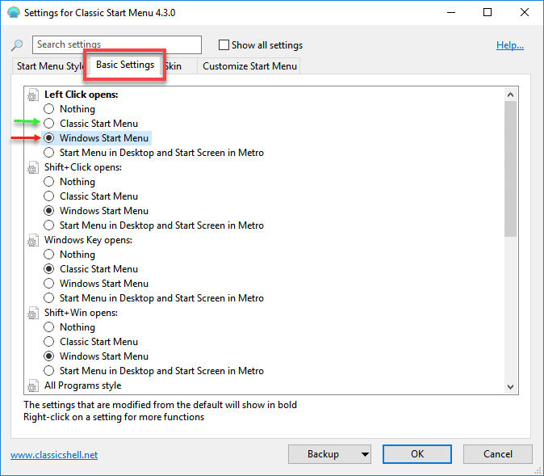The width and height of the screenshot is (544, 476).
Task: Focus the Search settings input field
Action: pos(117,44)
